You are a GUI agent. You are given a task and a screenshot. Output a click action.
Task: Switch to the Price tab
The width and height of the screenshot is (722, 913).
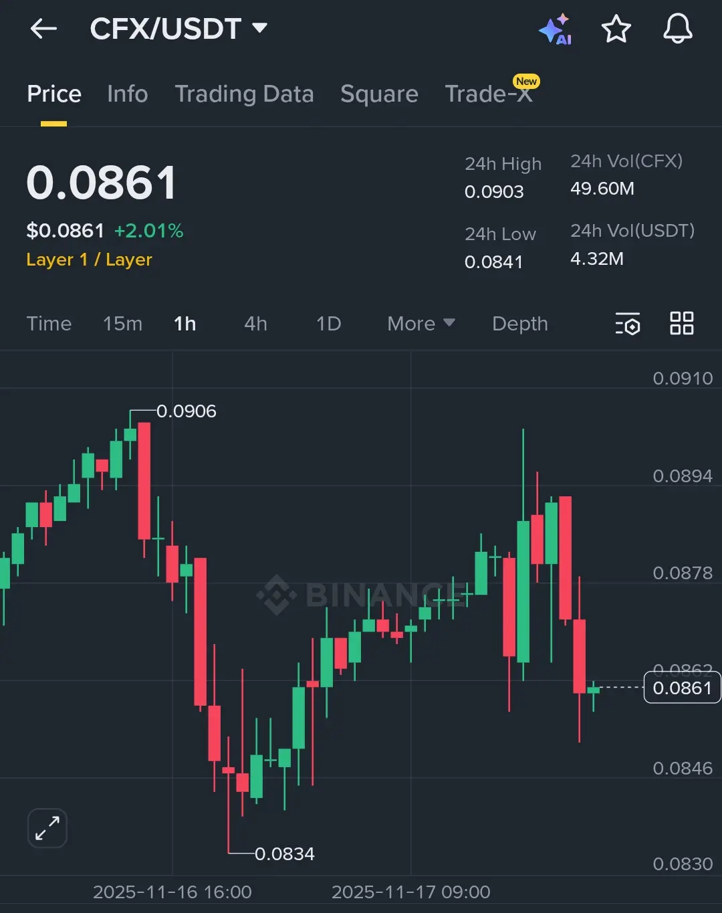click(x=54, y=94)
